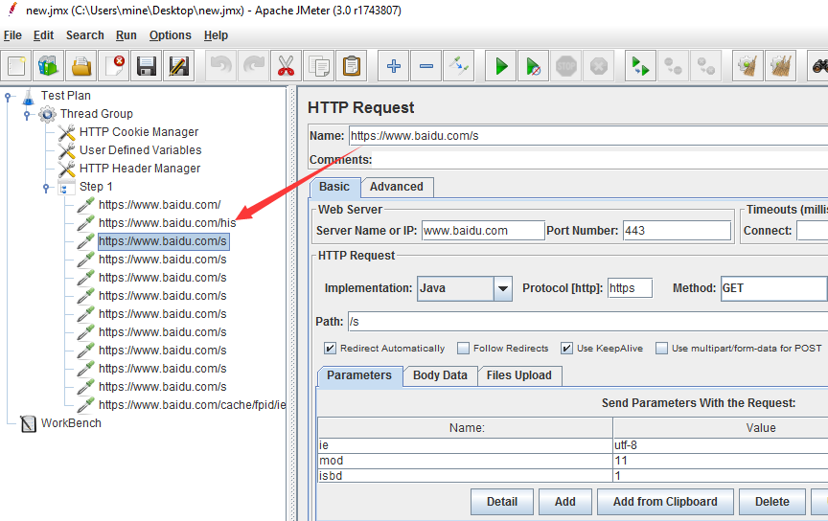Image resolution: width=828 pixels, height=521 pixels.
Task: Click the Stop test octagon icon
Action: click(566, 66)
